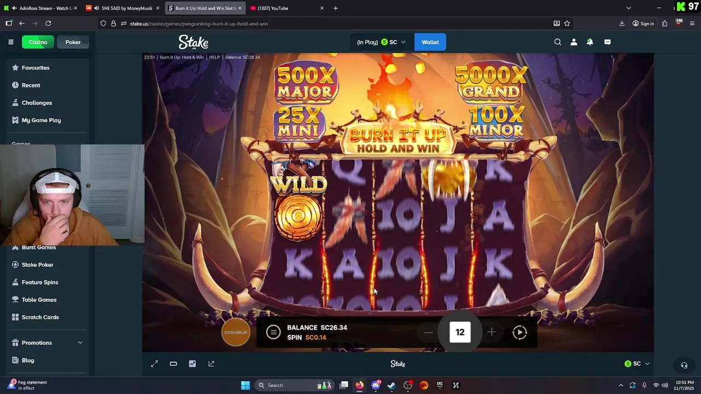Click the HELP link in game header

coord(214,57)
